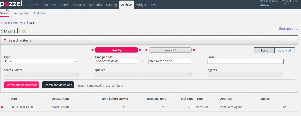Open the Statistics menu item
The width and height of the screenshot is (301, 116).
95,5
